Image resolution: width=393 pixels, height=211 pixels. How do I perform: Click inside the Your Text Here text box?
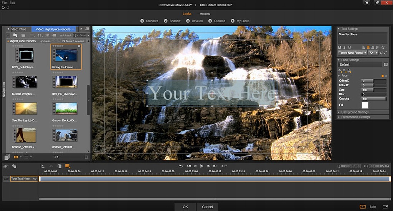[362, 38]
